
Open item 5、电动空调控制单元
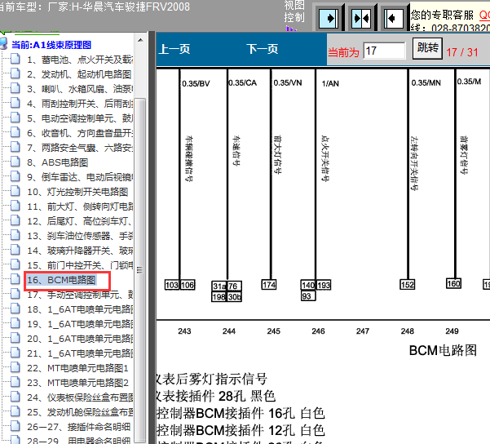[80, 118]
